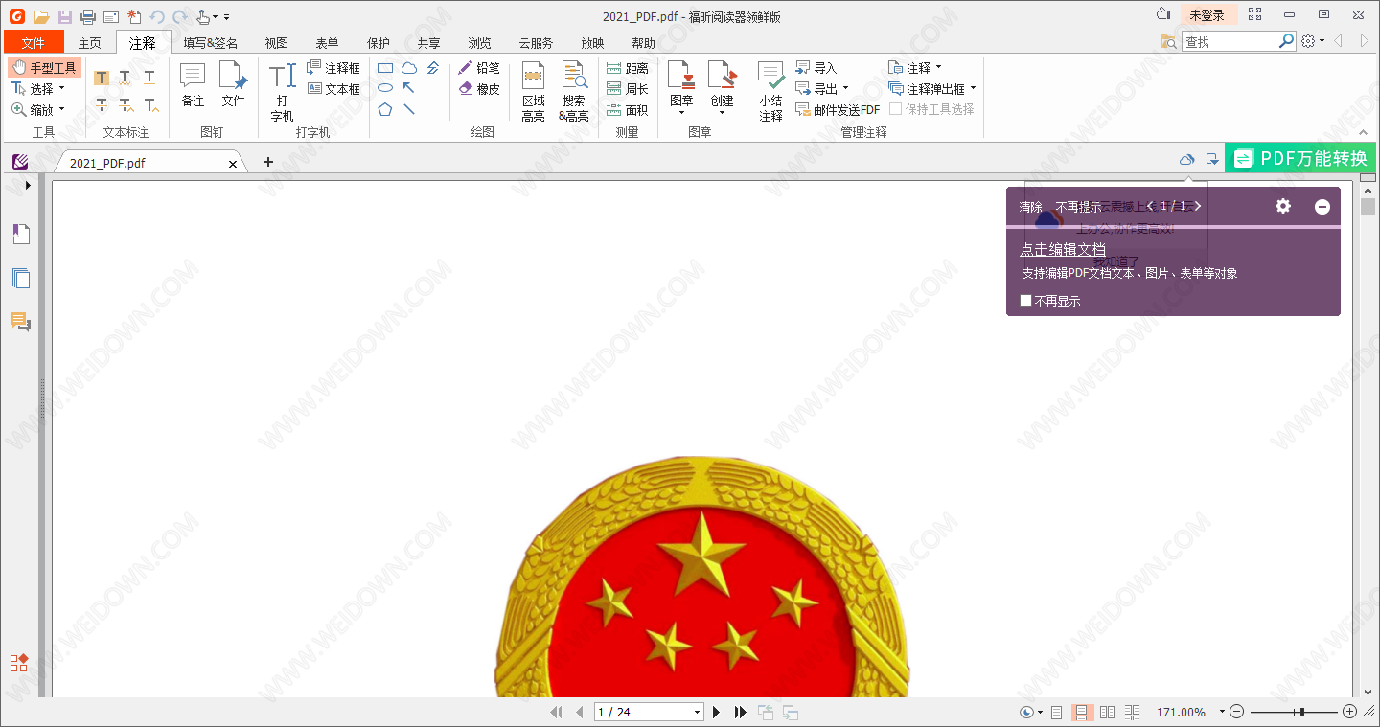The height and width of the screenshot is (727, 1380).
Task: Activate 区域高亮 area highlight
Action: click(534, 93)
